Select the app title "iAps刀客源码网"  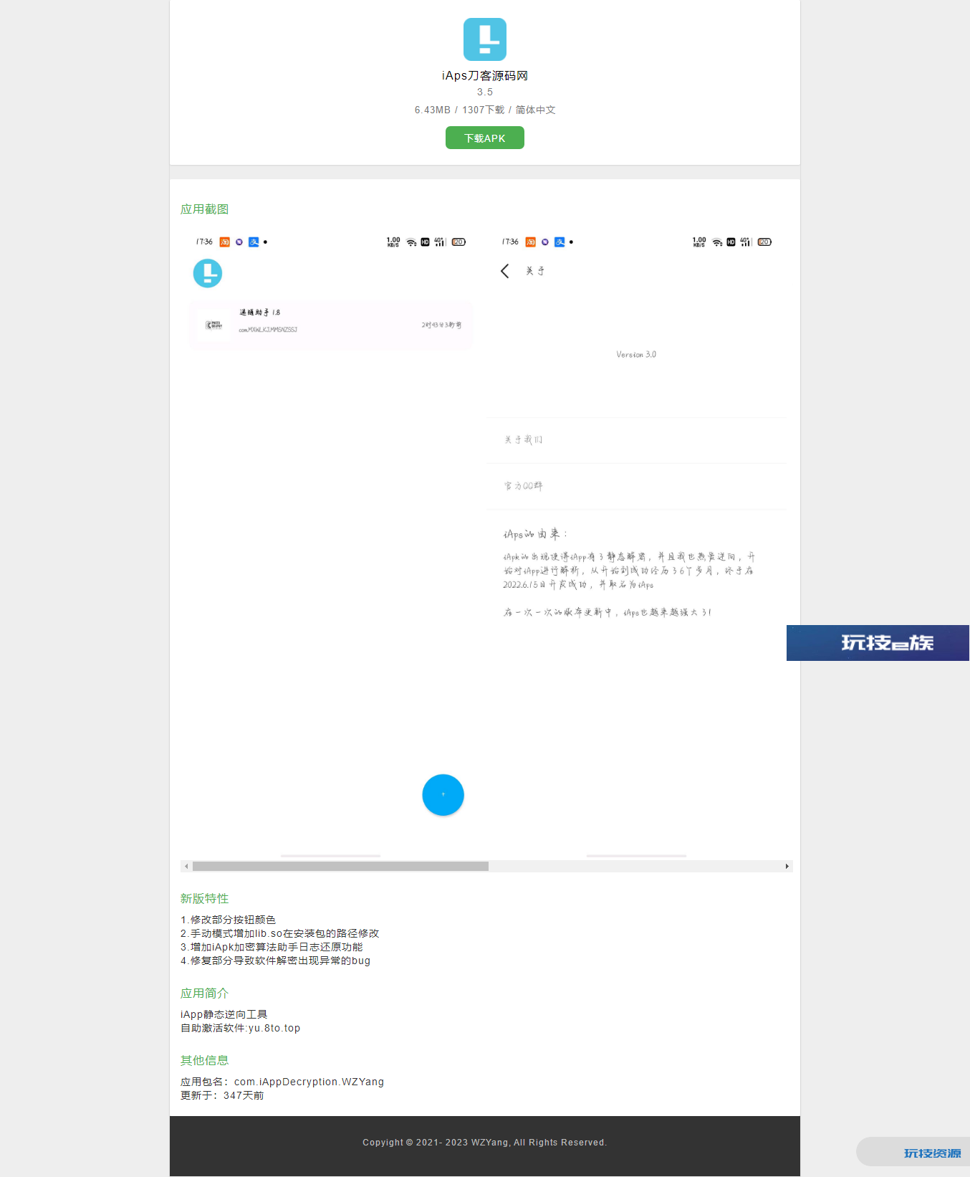(485, 75)
